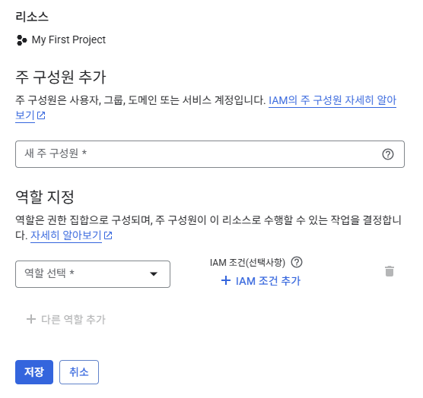
Task: Cancel with the 취소 button
Action: pyautogui.click(x=79, y=372)
